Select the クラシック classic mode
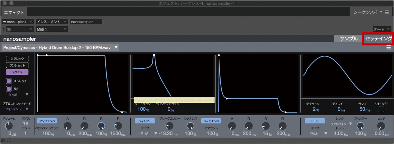394x144 pixels. tap(17, 58)
